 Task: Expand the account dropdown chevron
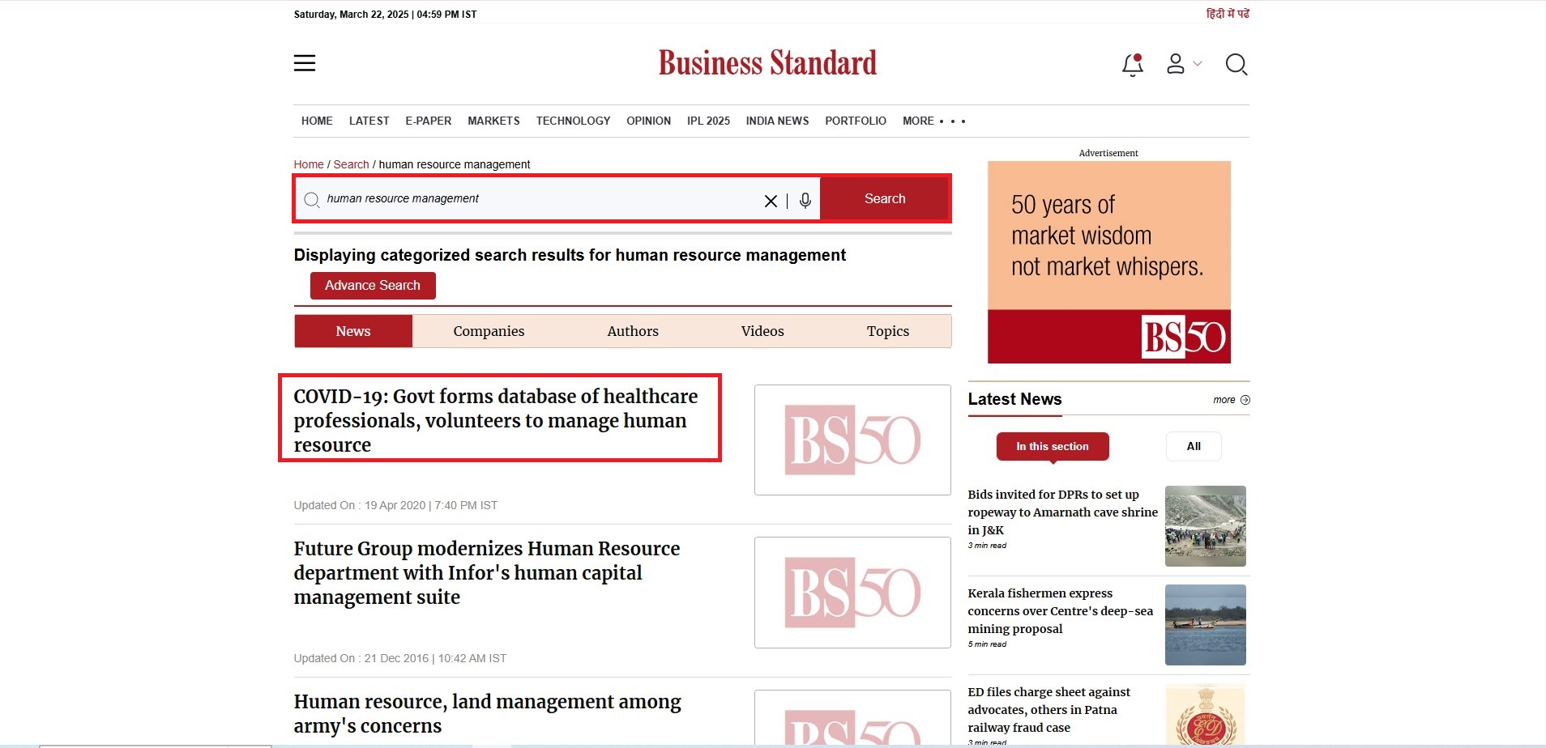point(1198,63)
